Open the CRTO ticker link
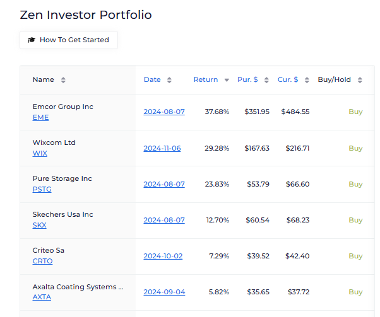Screen dimensions: 380x317 [42, 261]
